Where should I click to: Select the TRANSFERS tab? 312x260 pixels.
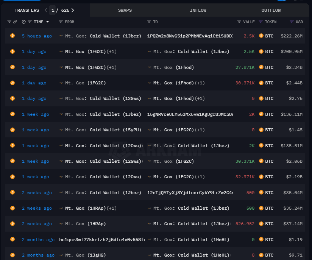pyautogui.click(x=27, y=10)
